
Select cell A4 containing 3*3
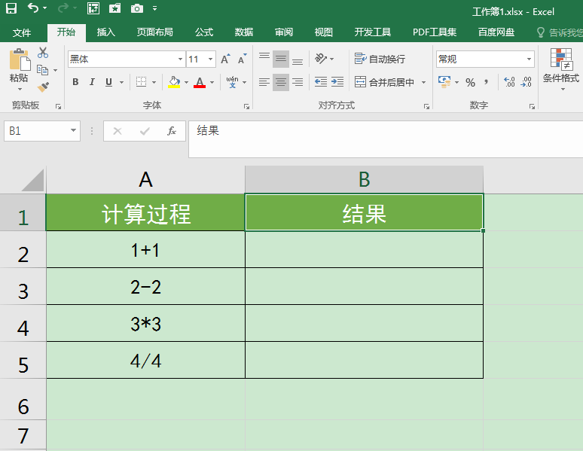click(145, 323)
